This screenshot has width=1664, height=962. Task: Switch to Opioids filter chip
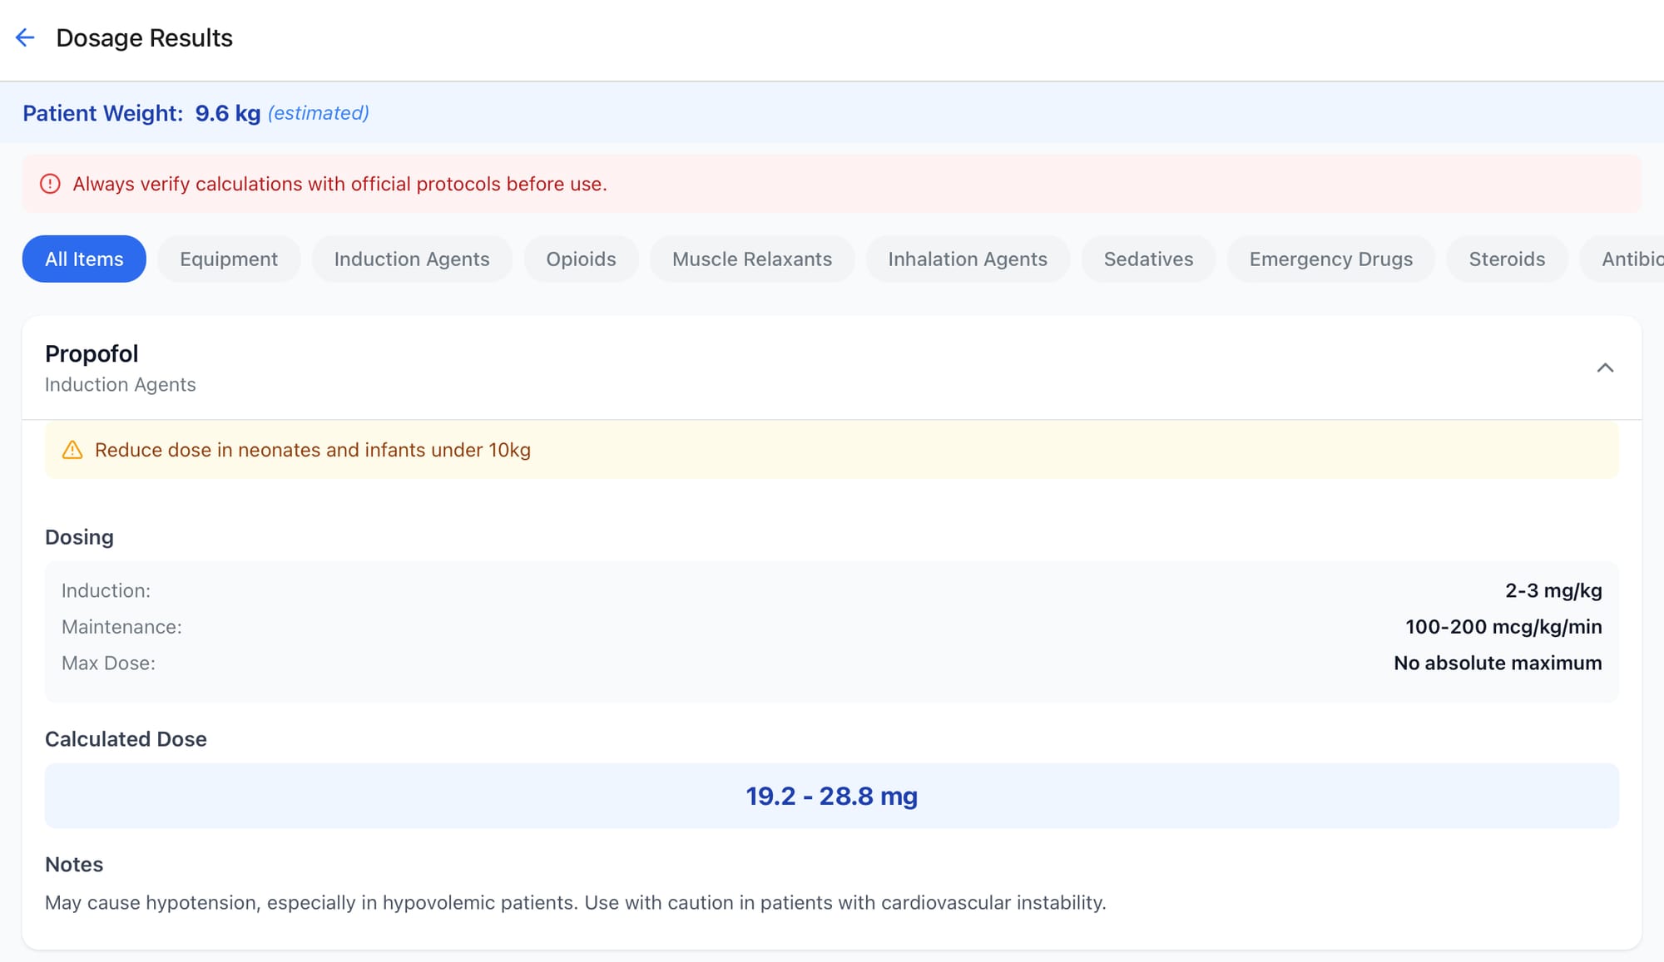point(581,259)
